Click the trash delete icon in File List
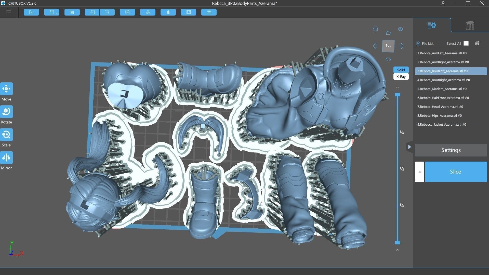Viewport: 489px width, 275px height. tap(477, 43)
